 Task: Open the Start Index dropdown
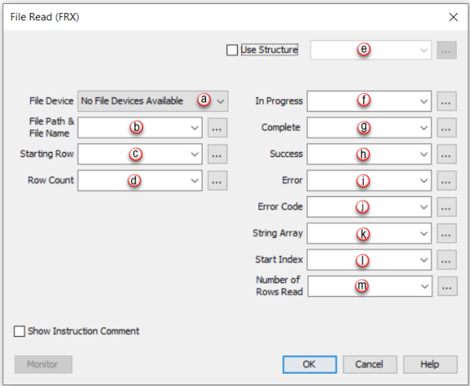[369, 260]
